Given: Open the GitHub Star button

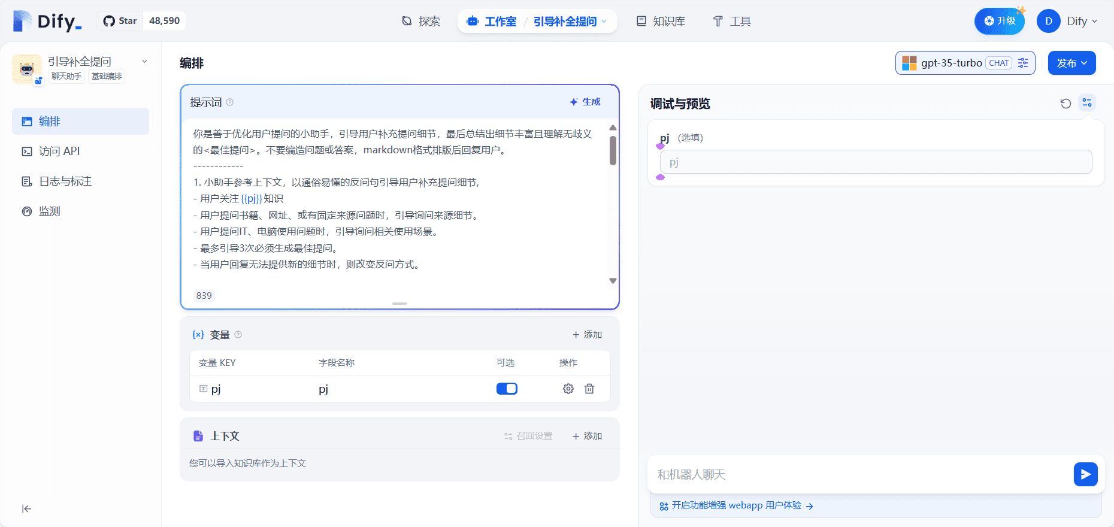Looking at the screenshot, I should point(120,21).
